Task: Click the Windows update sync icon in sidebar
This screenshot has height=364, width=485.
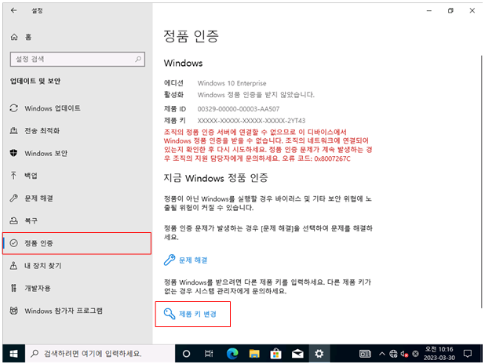Action: [x=13, y=108]
